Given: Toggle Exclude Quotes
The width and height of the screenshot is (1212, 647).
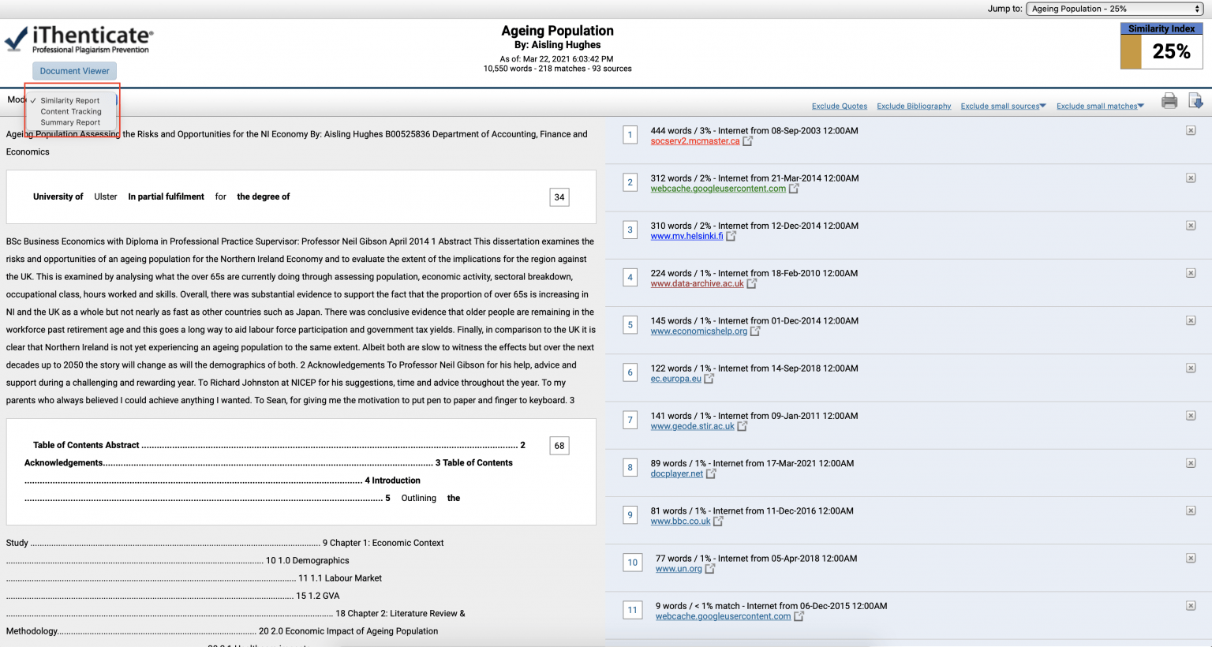Looking at the screenshot, I should [839, 105].
